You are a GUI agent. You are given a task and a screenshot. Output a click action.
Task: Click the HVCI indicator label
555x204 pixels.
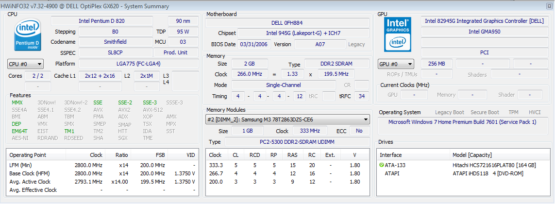pos(535,112)
